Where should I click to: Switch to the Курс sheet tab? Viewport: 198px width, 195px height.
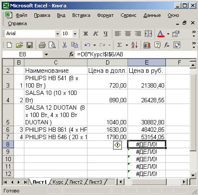coord(58,182)
